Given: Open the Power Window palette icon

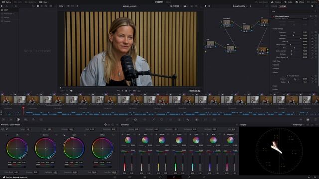Looking at the screenshot, I should [x=162, y=120].
